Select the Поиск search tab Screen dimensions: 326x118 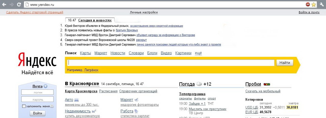coord(71,53)
